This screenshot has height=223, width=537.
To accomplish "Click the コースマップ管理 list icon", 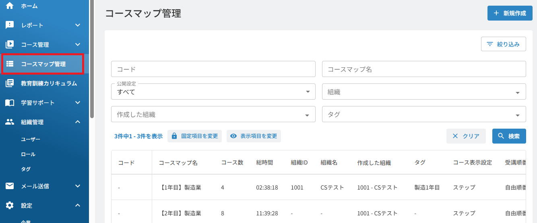I will [10, 64].
